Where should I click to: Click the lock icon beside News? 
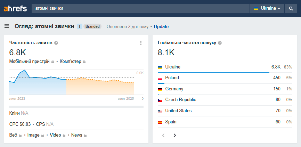point(85,135)
